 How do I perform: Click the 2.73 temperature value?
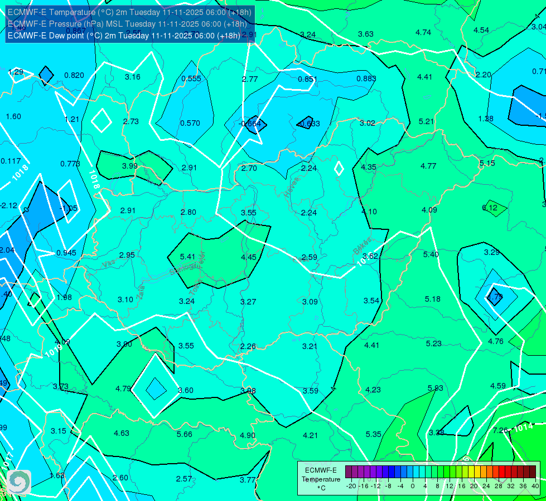tap(131, 122)
